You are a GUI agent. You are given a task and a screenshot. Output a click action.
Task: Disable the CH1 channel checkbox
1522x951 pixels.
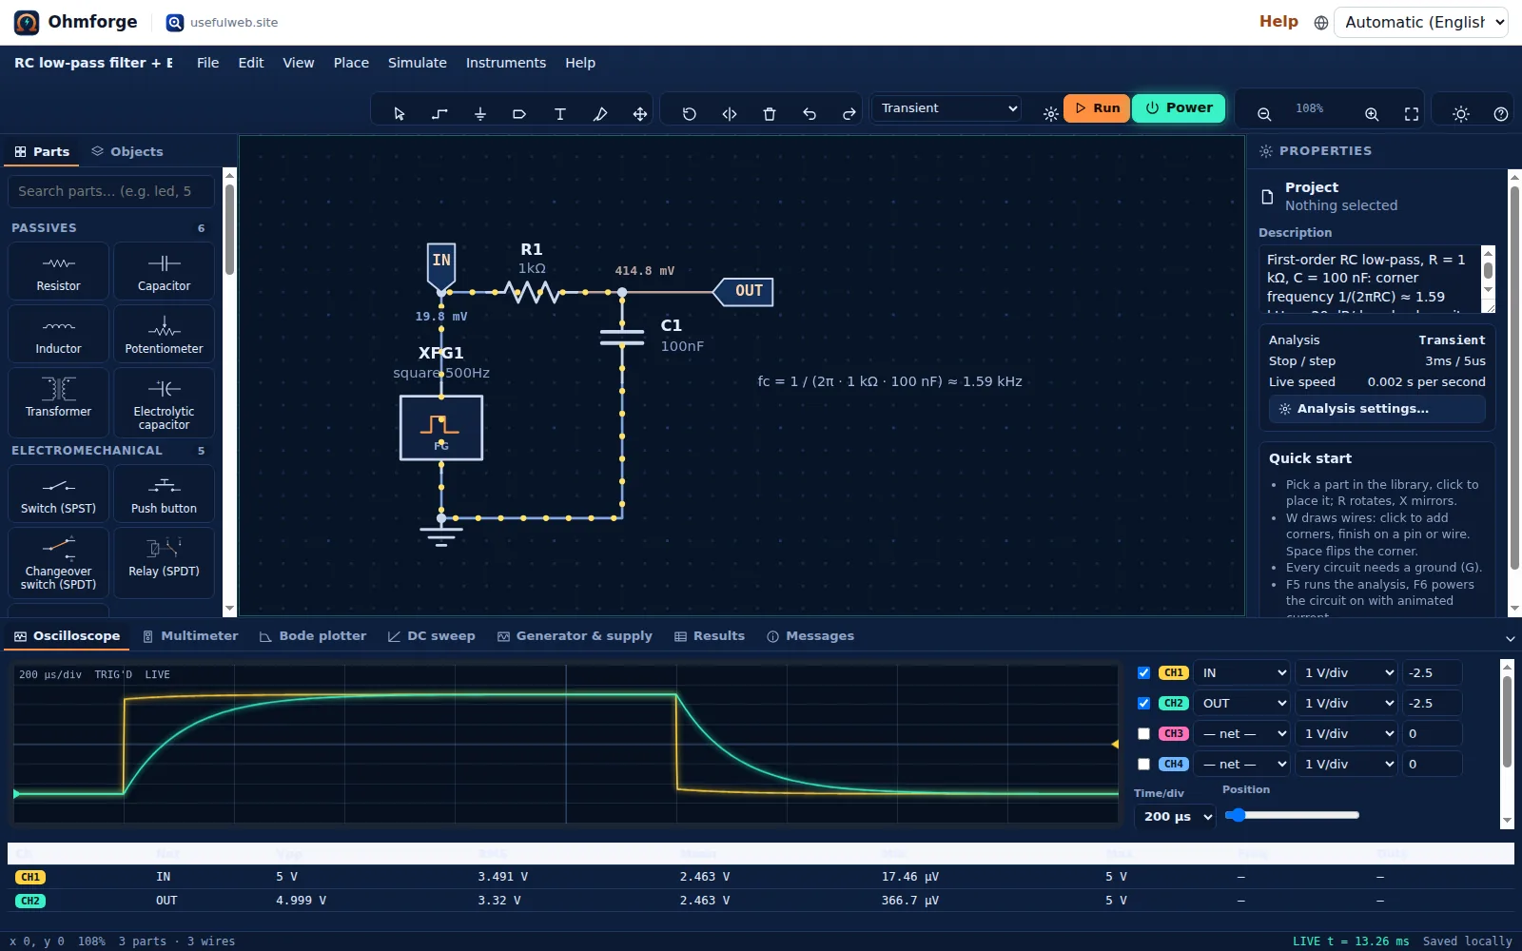click(1143, 672)
